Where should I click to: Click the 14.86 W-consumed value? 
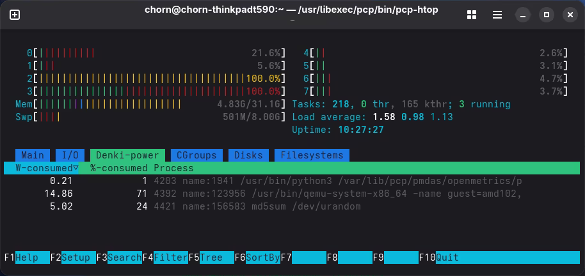click(59, 194)
